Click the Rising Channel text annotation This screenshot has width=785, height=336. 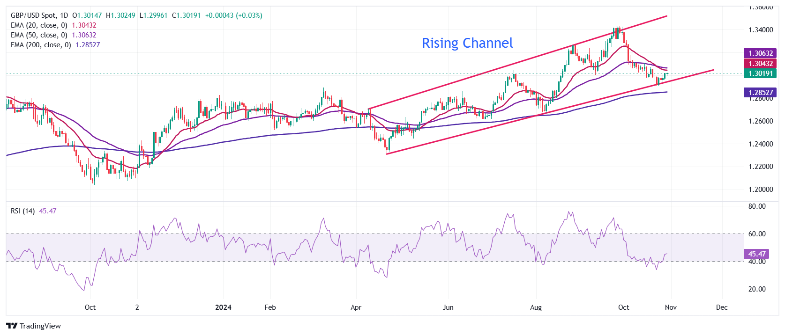pyautogui.click(x=467, y=43)
